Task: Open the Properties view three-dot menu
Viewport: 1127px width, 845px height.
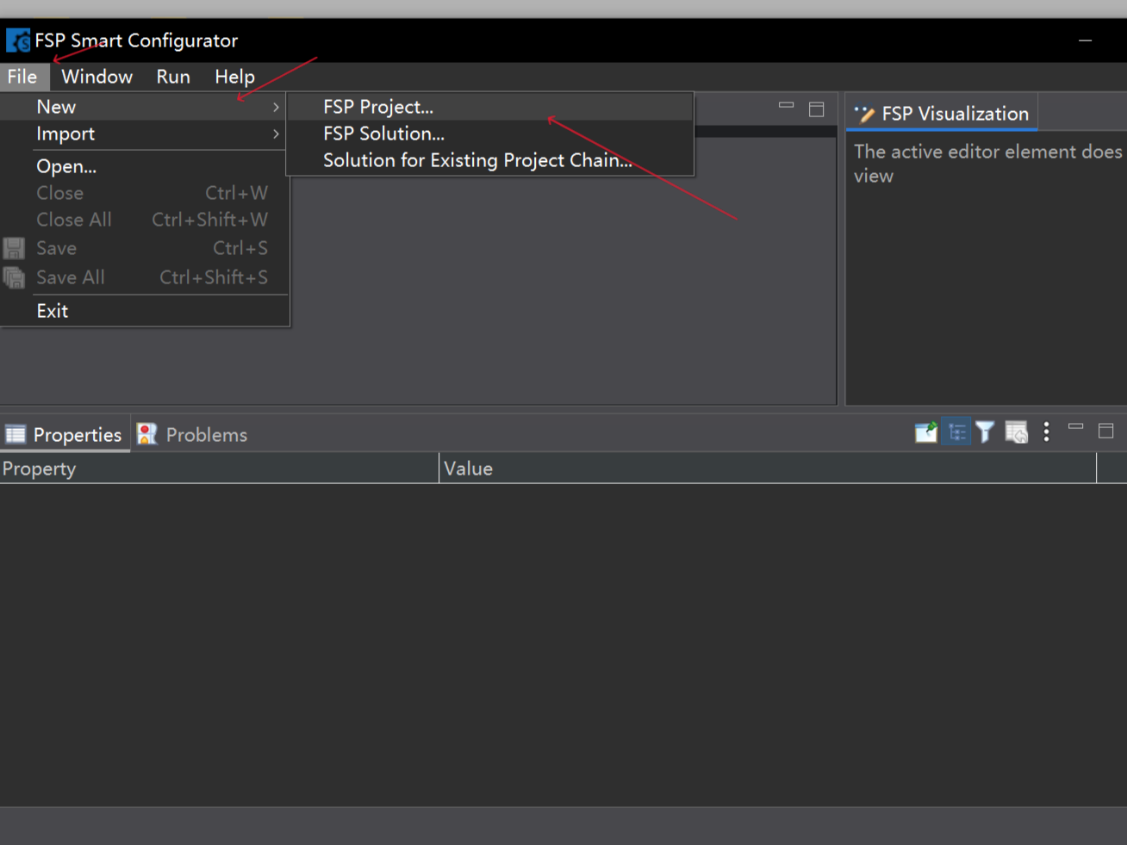Action: pyautogui.click(x=1046, y=432)
